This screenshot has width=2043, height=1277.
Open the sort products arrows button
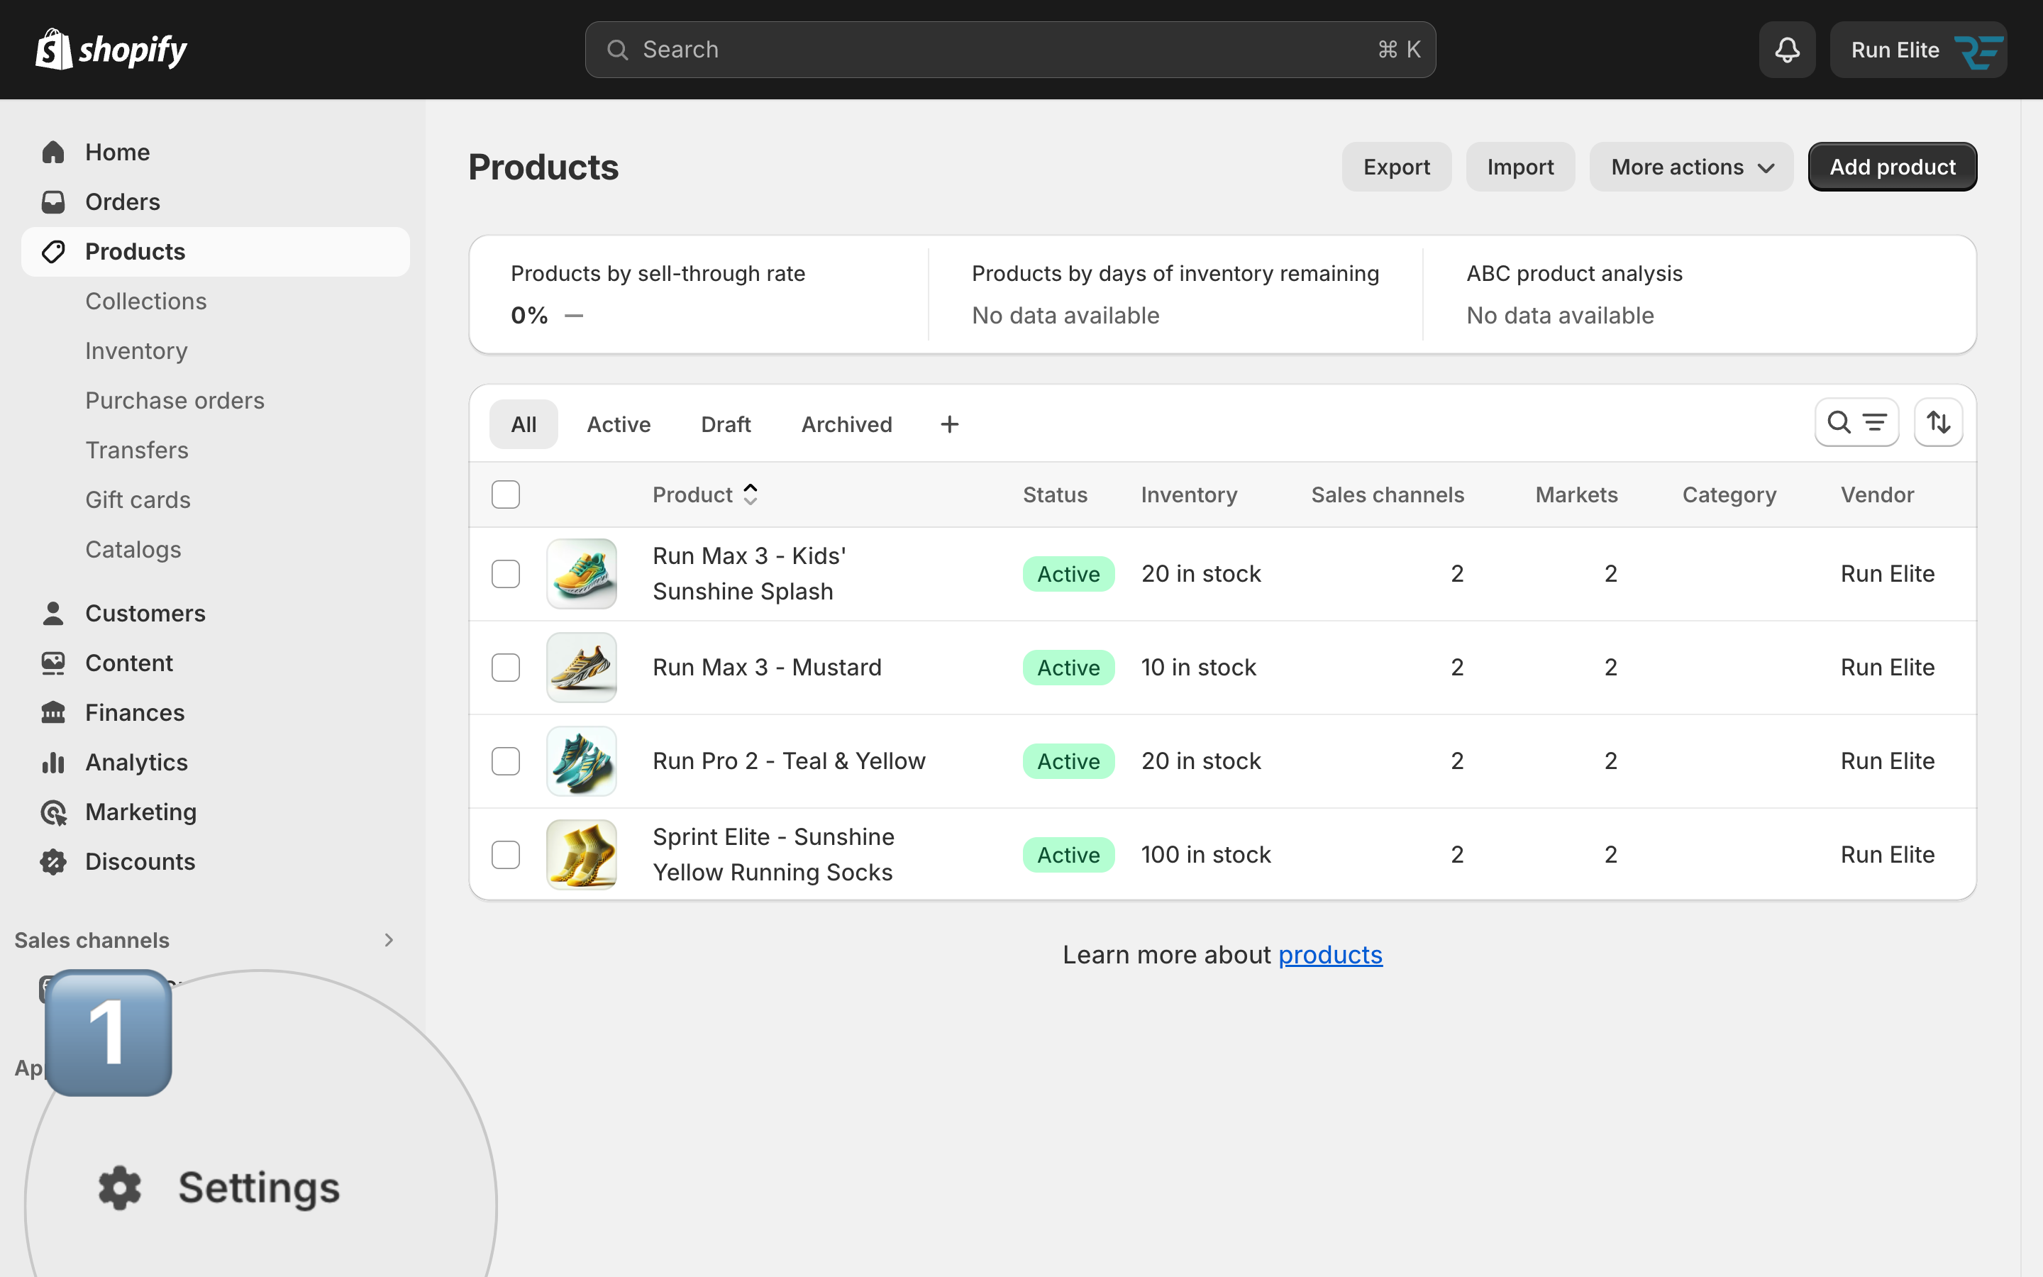point(1938,422)
